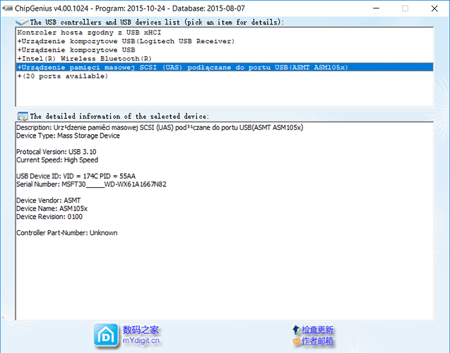This screenshot has width=450, height=353.
Task: Click the check update arrow icon
Action: 296,330
